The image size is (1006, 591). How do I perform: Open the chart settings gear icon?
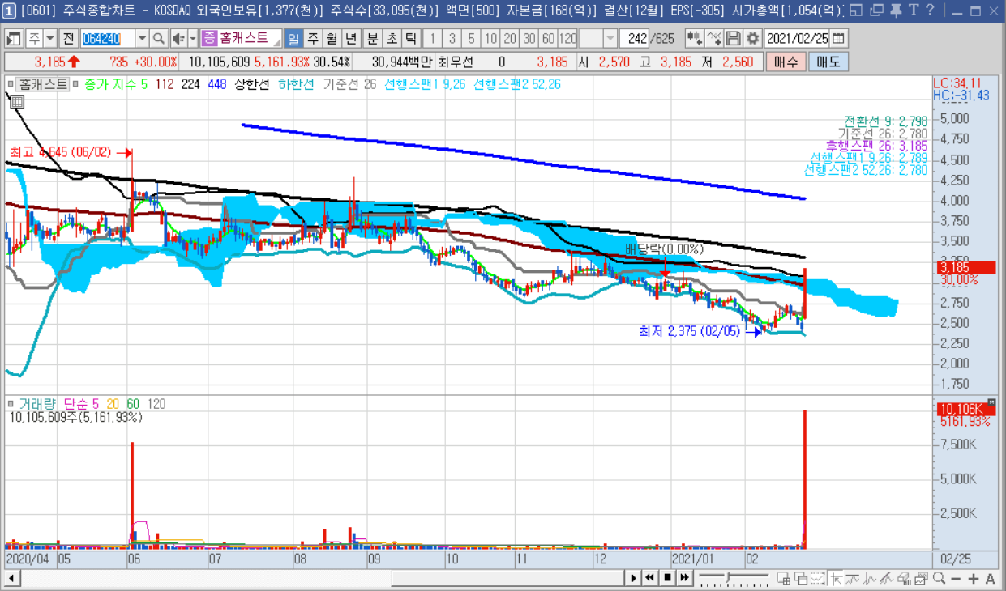(752, 39)
